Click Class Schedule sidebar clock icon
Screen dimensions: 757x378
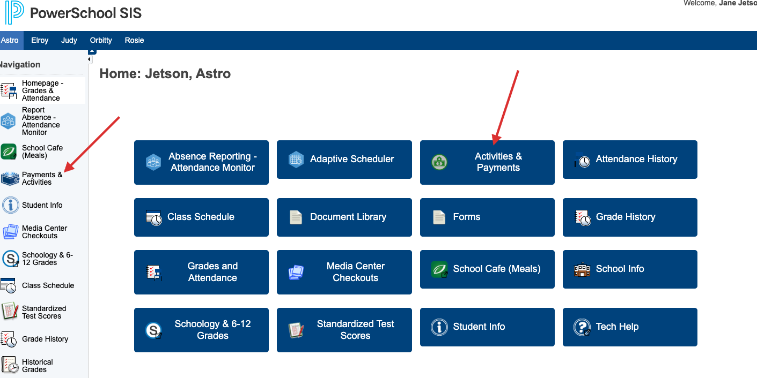(9, 285)
